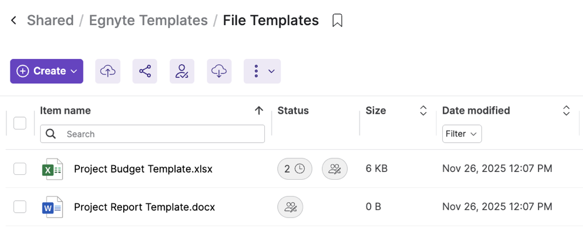Sort by Date modified using sort arrows
This screenshot has height=228, width=583.
pyautogui.click(x=566, y=111)
